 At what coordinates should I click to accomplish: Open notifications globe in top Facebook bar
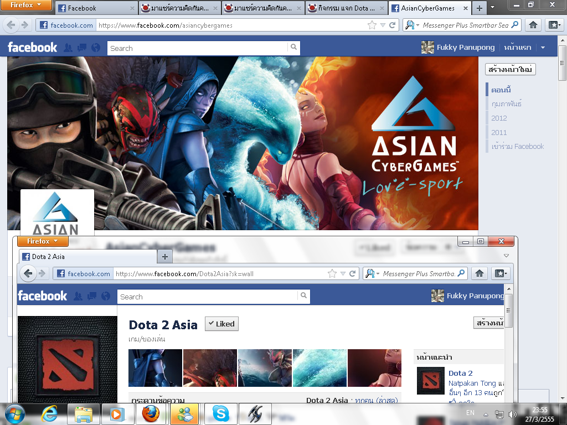(x=95, y=48)
